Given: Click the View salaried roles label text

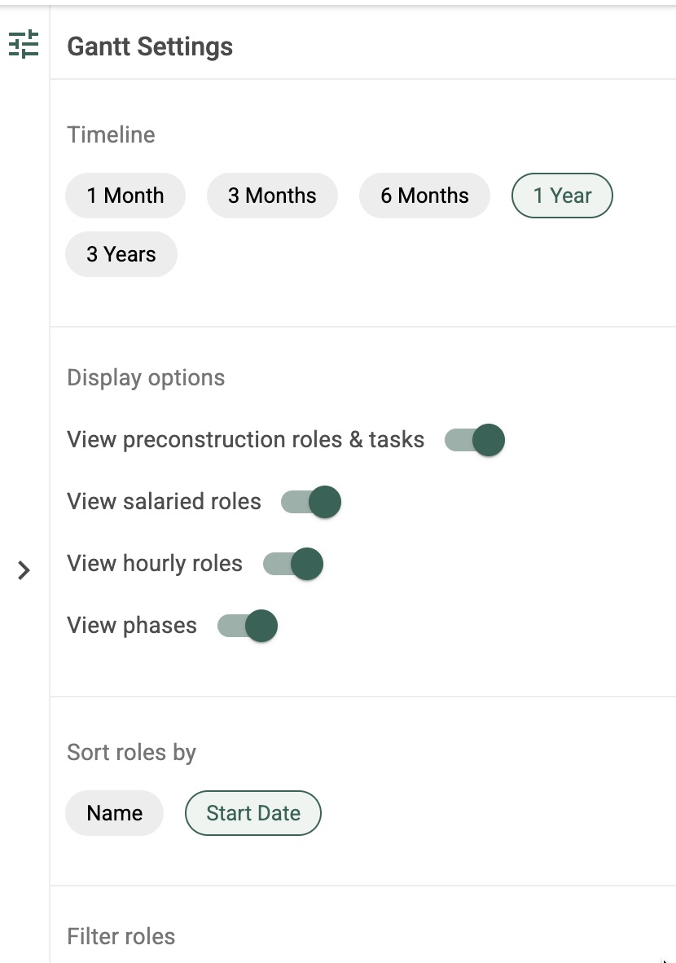Looking at the screenshot, I should tap(164, 501).
